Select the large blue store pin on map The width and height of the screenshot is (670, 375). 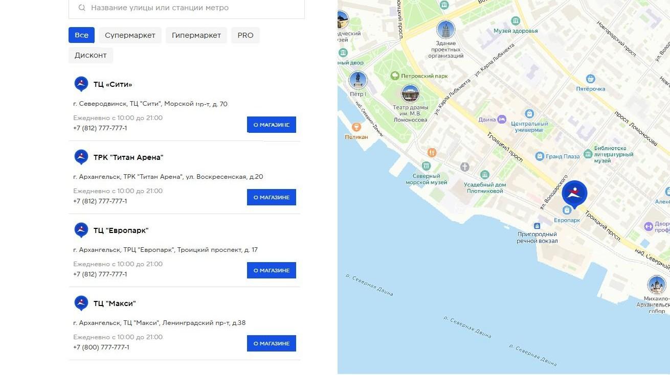574,194
